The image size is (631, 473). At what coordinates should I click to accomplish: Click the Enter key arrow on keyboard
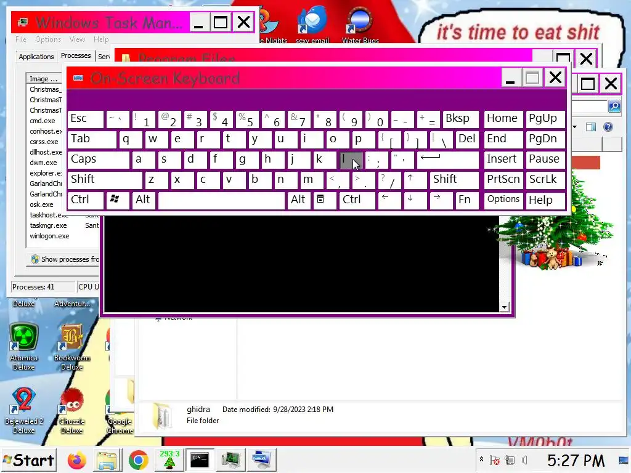[x=447, y=160]
